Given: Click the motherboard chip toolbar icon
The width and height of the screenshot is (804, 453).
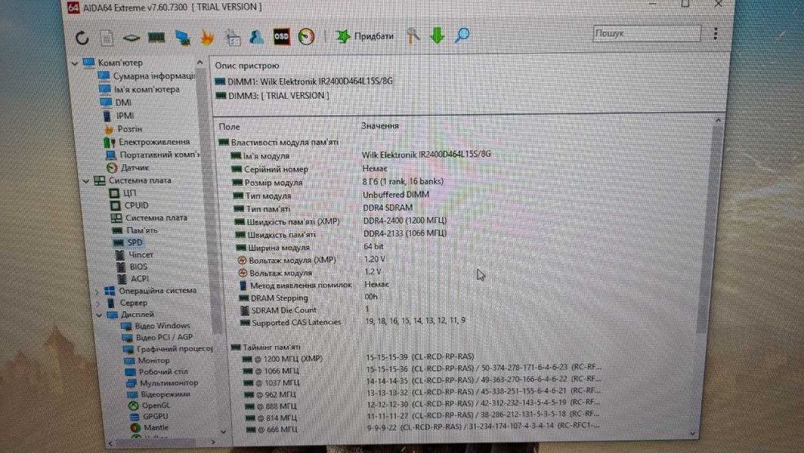Looking at the screenshot, I should [x=131, y=38].
